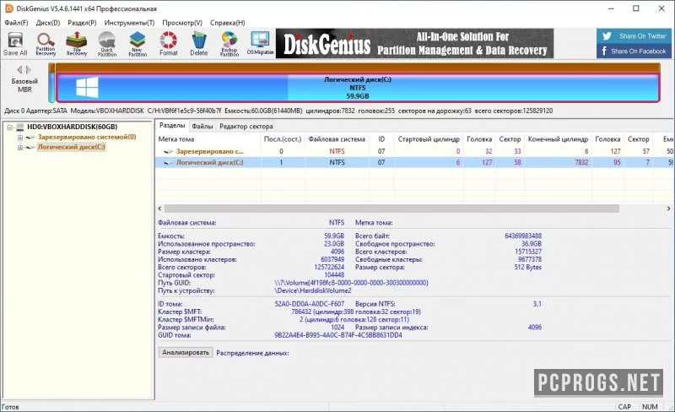This screenshot has width=675, height=412.
Task: Switch to the Редактор сектора tab
Action: (246, 127)
